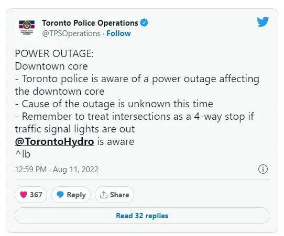Screen dimensions: 284x236
Task: Click the blue verified badge
Action: tap(144, 23)
